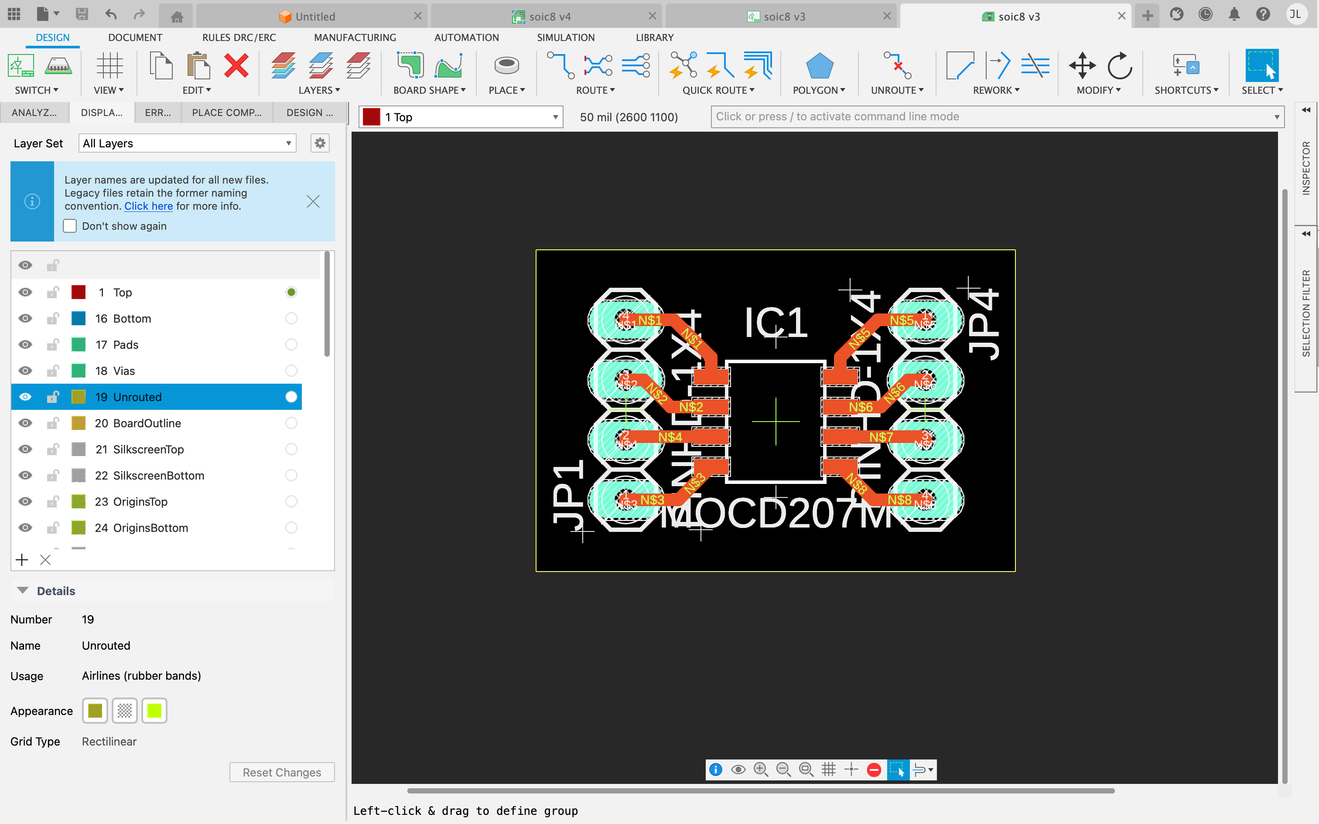Open the Layer Set dropdown

187,143
